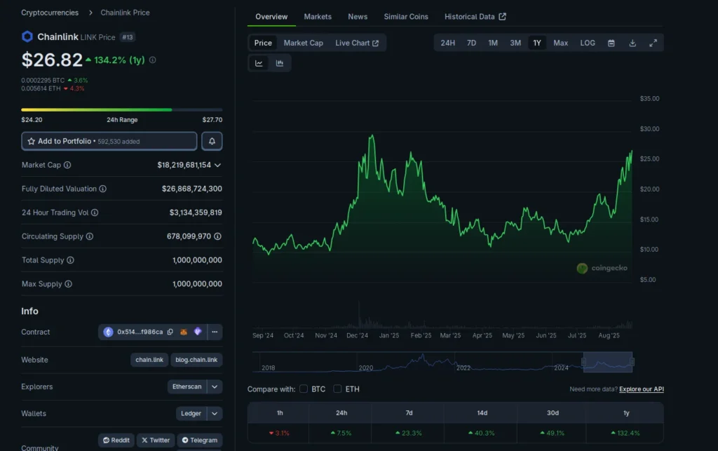Open Reddit community link

116,440
